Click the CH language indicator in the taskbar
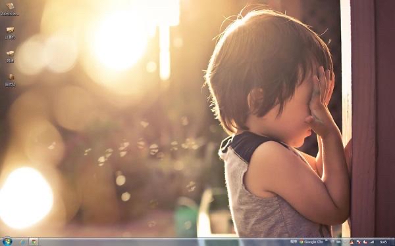This screenshot has height=246, width=395. click(332, 241)
